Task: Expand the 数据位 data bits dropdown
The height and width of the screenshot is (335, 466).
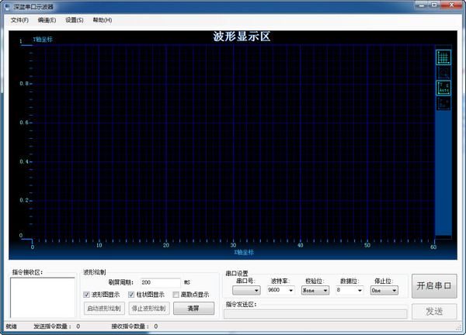Action: tap(349, 290)
